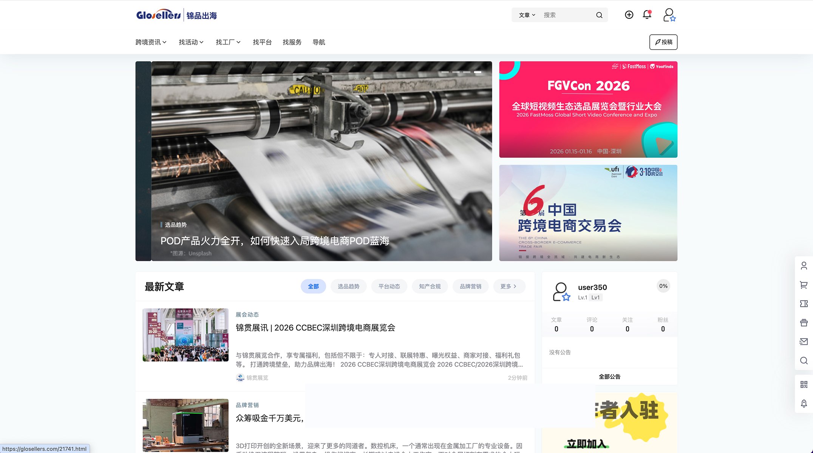Click the 品牌营销 category label on second article
The width and height of the screenshot is (813, 453).
247,405
